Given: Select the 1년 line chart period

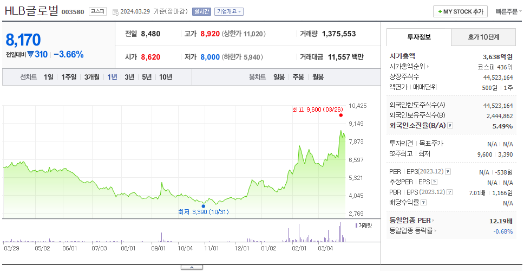Looking at the screenshot, I should (112, 78).
